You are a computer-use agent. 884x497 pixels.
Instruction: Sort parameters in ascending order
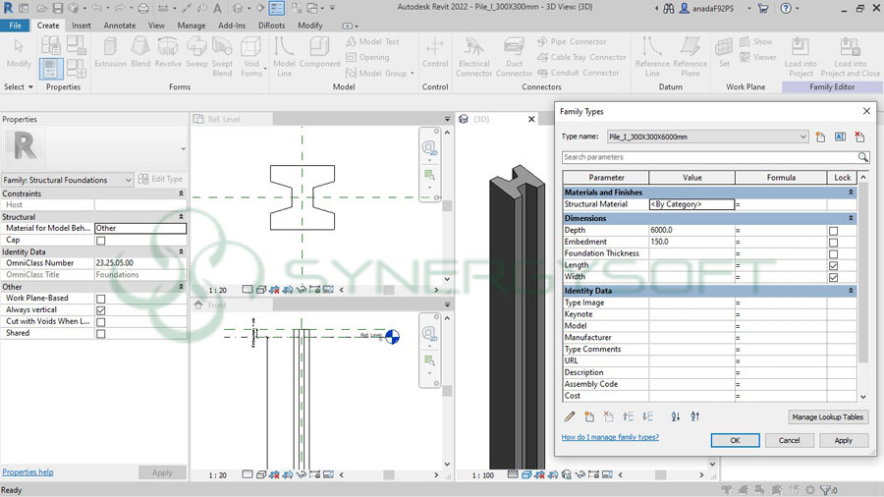pyautogui.click(x=675, y=417)
